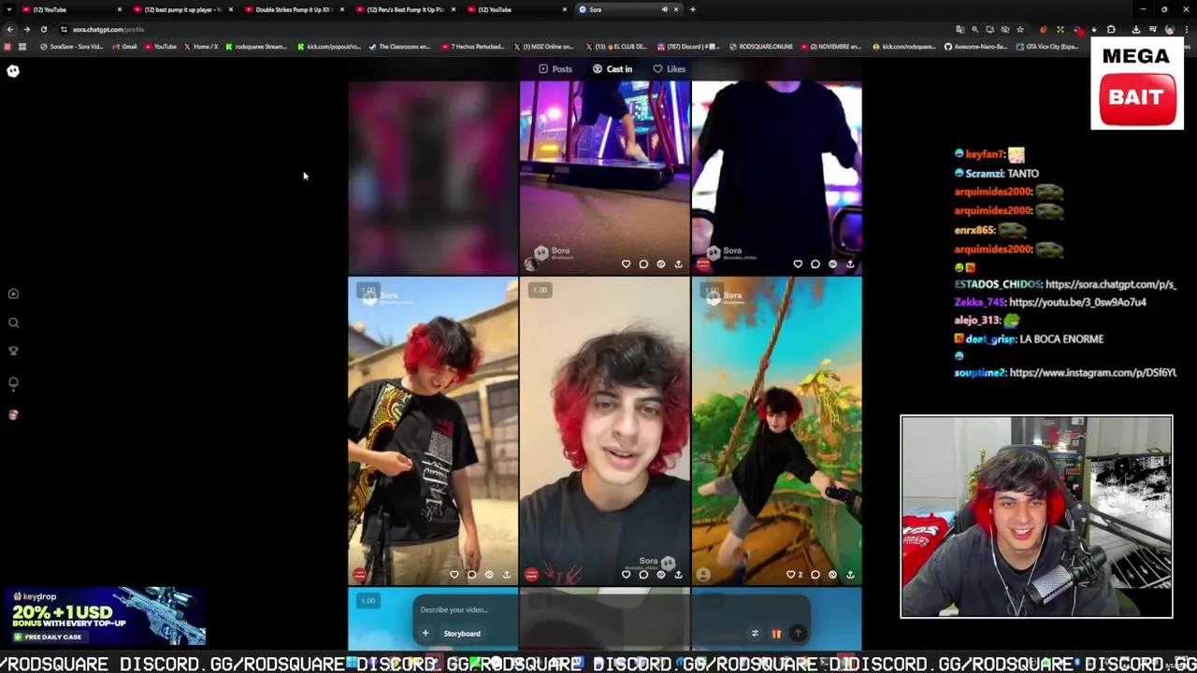Share the face close-up video
1197x673 pixels.
click(x=678, y=574)
